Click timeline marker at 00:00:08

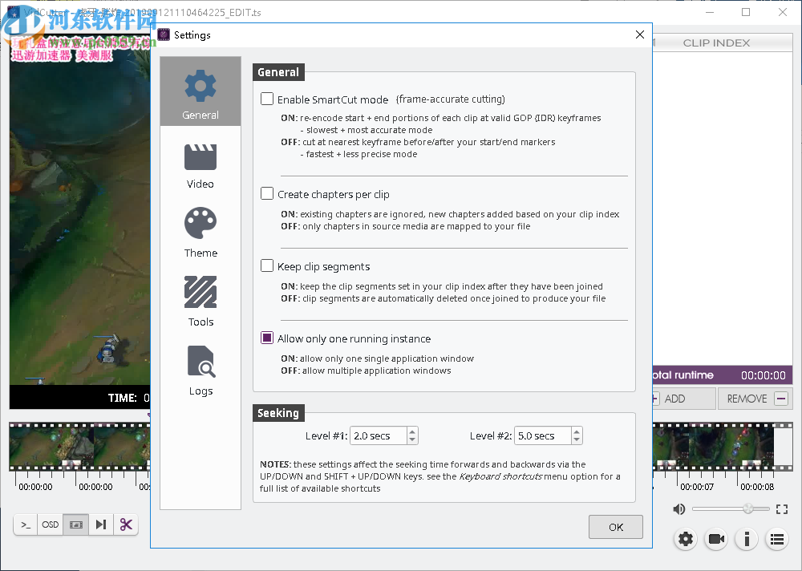point(757,487)
